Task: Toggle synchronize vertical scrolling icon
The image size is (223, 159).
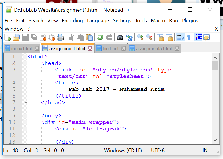Action: click(160, 37)
